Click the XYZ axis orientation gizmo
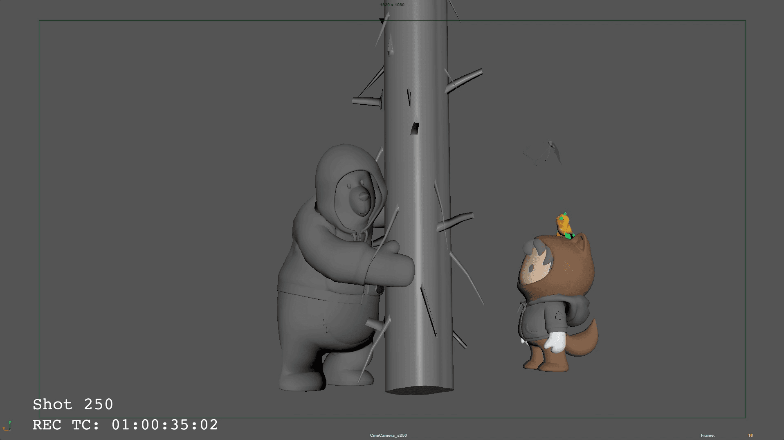784x440 pixels. 7,426
